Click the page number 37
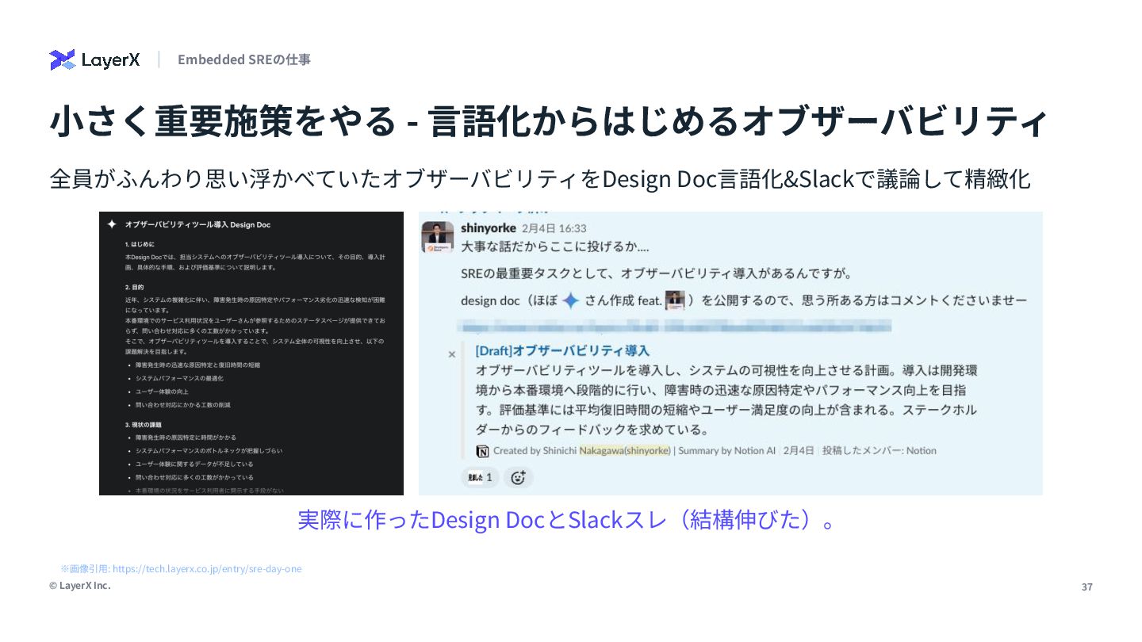 tap(1087, 587)
